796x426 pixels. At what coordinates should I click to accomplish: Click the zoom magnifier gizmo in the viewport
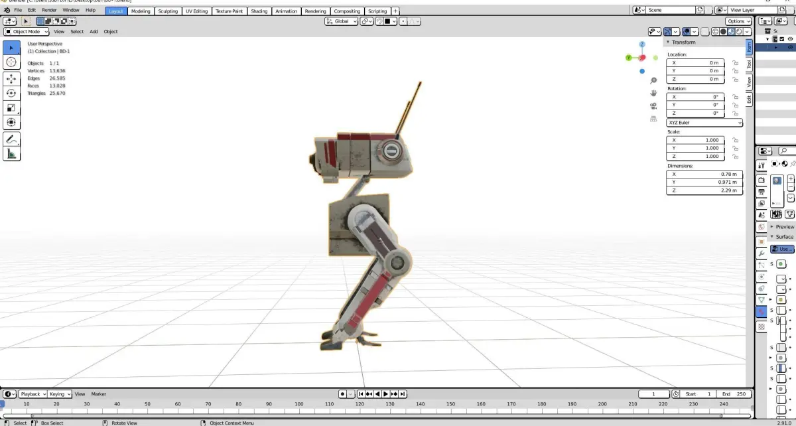click(653, 80)
